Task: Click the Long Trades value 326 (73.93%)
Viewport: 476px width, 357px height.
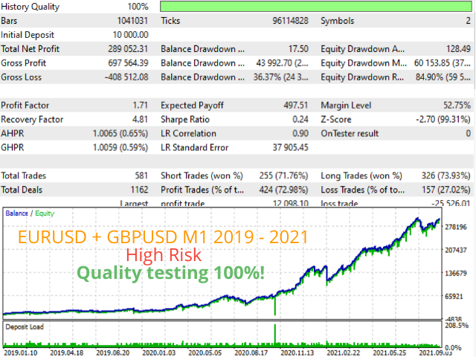Action: click(x=446, y=176)
